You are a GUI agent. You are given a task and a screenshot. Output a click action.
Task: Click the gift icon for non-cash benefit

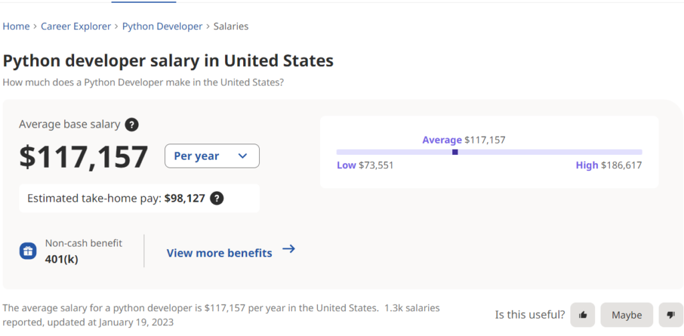(27, 251)
